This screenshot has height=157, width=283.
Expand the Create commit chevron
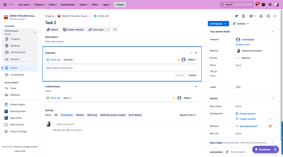pos(270,119)
